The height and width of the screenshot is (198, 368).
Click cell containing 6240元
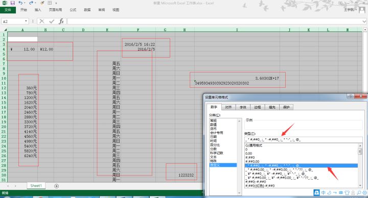coord(22,156)
